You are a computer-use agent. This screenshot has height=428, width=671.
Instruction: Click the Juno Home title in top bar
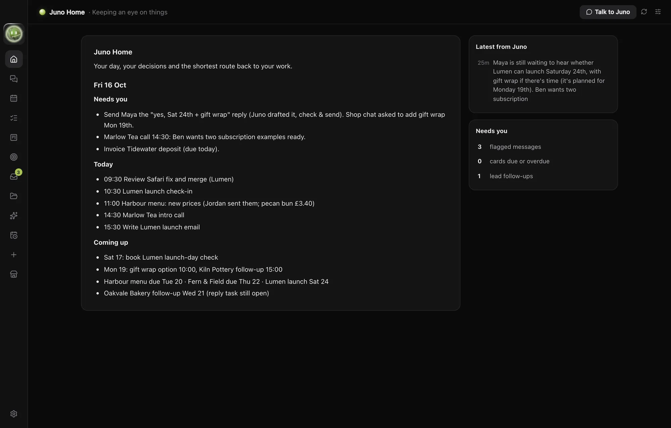click(67, 12)
